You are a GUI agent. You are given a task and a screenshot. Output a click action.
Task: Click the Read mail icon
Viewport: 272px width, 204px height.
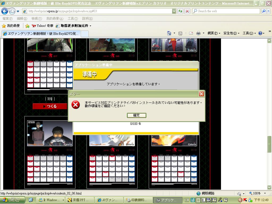coord(191,33)
